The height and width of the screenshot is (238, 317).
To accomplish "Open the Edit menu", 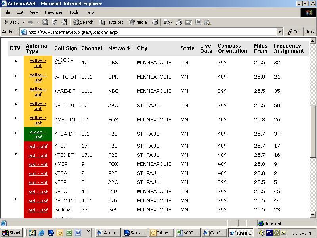I will point(20,12).
